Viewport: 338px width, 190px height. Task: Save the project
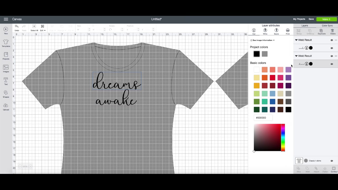click(311, 19)
